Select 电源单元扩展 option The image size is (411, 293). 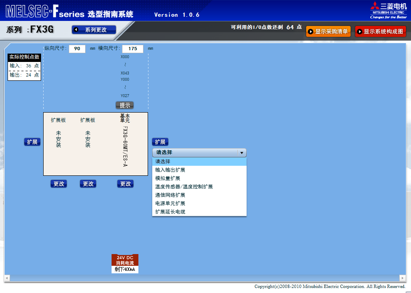coord(170,203)
